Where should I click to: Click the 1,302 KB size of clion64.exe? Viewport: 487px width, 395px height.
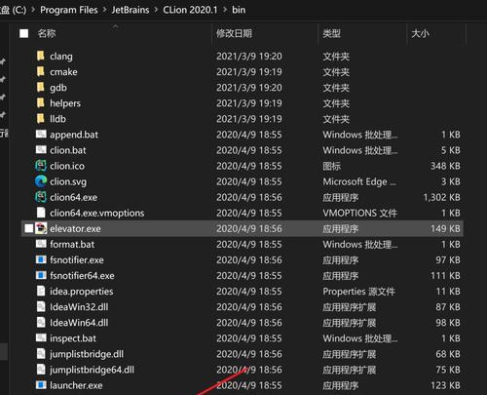click(441, 197)
